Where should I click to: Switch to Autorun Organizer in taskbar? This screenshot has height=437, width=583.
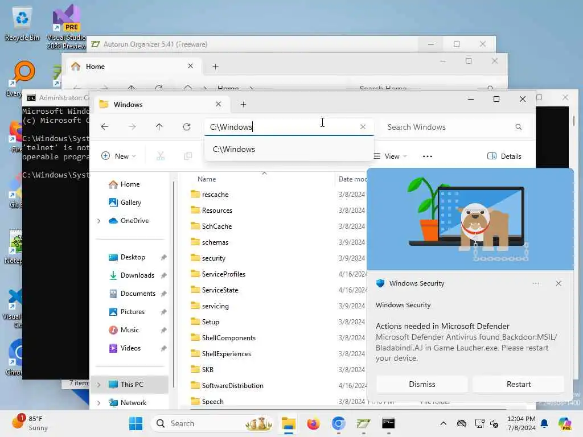[x=363, y=423]
